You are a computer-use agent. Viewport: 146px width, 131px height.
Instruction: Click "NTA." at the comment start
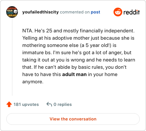(28, 31)
